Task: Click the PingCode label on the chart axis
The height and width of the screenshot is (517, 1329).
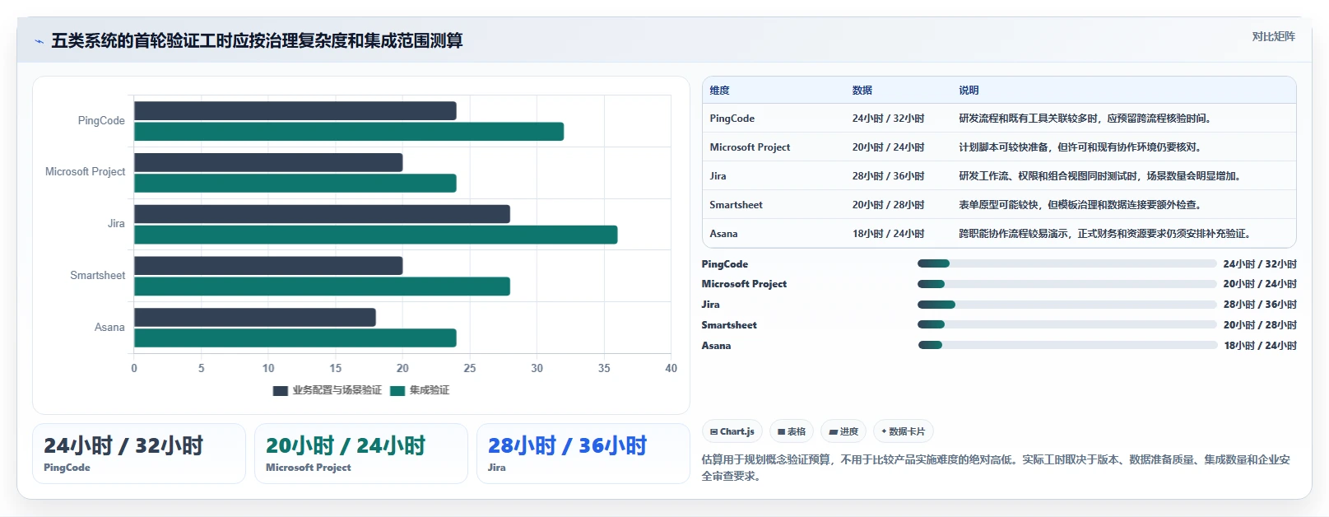Action: [x=101, y=120]
